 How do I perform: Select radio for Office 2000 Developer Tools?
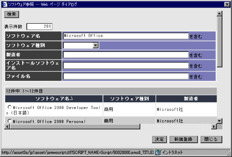point(10,107)
